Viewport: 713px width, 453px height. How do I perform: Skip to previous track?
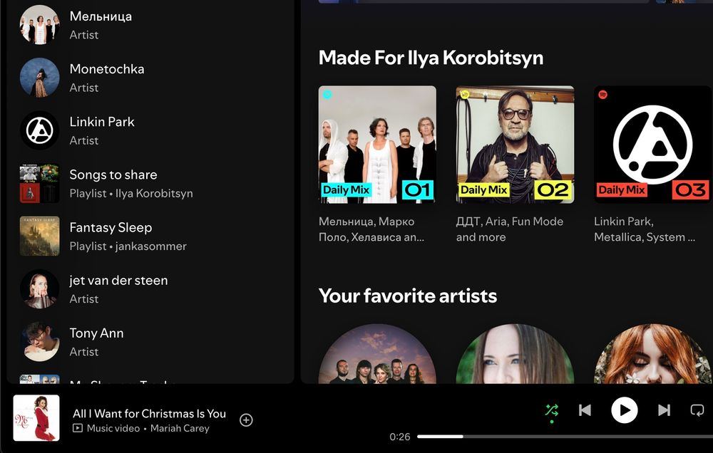click(585, 410)
